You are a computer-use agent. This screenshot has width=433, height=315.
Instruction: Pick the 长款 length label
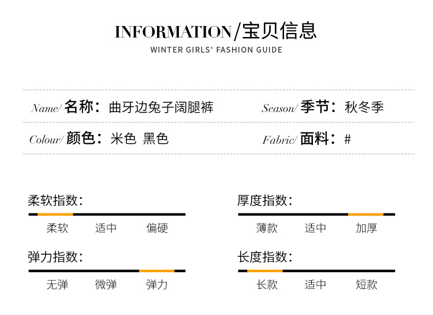[267, 284]
